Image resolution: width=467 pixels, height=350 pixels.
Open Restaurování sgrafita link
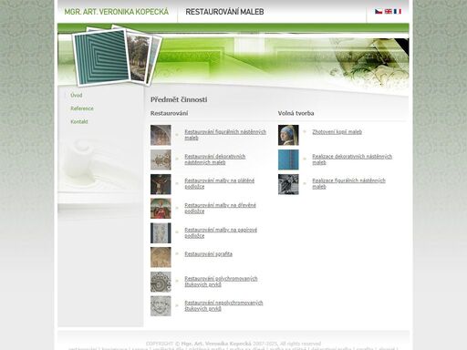tap(208, 254)
